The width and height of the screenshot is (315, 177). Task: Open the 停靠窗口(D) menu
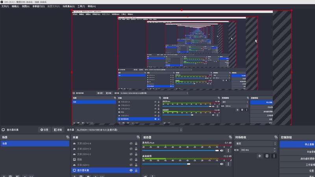[38, 6]
